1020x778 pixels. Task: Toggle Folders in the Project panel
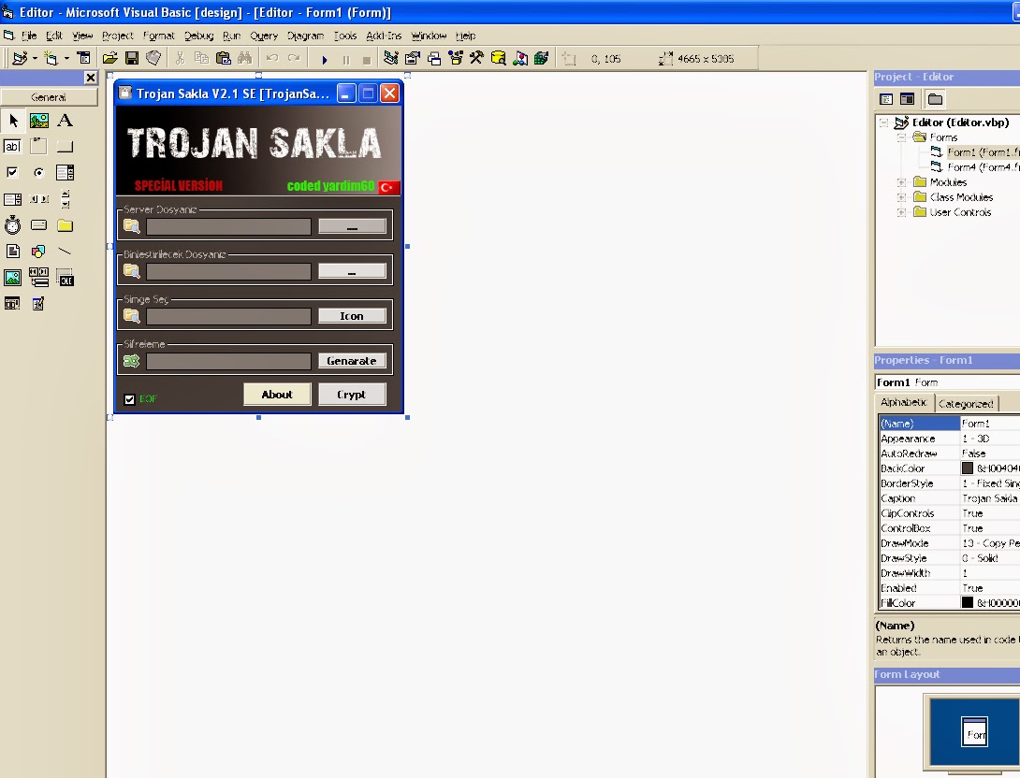coord(935,99)
